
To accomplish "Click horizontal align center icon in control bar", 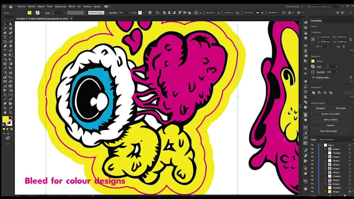I will pos(169,13).
